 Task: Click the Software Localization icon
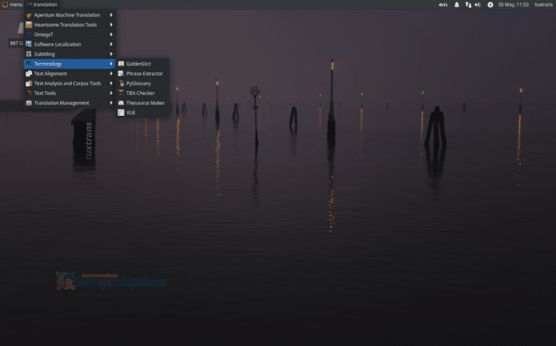(29, 44)
